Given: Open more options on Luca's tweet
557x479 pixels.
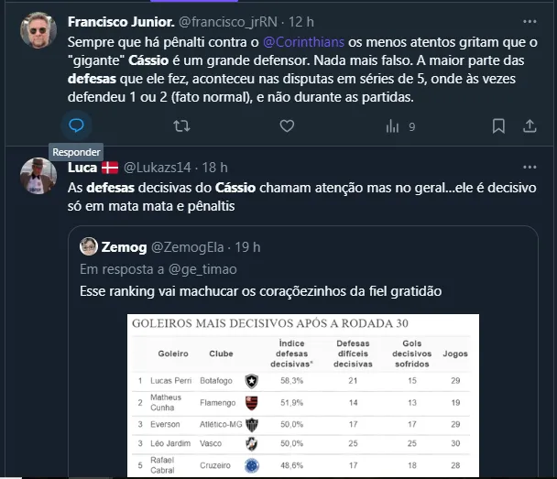Looking at the screenshot, I should click(x=529, y=165).
